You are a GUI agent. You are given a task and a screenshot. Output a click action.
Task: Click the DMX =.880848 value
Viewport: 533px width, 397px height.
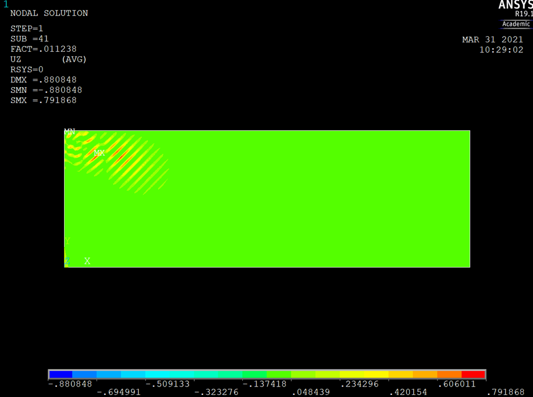(43, 80)
